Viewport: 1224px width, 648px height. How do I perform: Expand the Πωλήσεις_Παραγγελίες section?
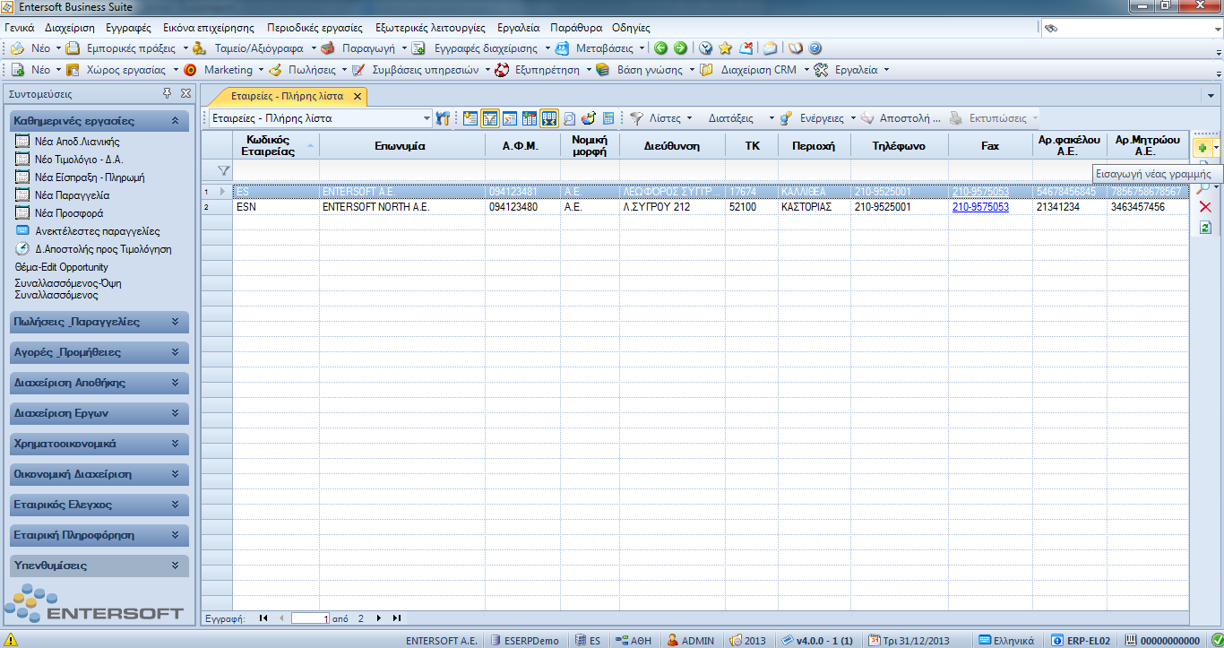coord(99,322)
